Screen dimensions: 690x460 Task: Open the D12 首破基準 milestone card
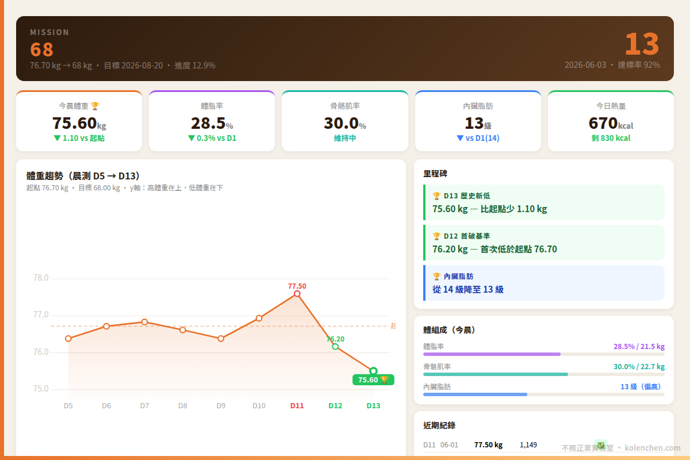click(x=544, y=243)
